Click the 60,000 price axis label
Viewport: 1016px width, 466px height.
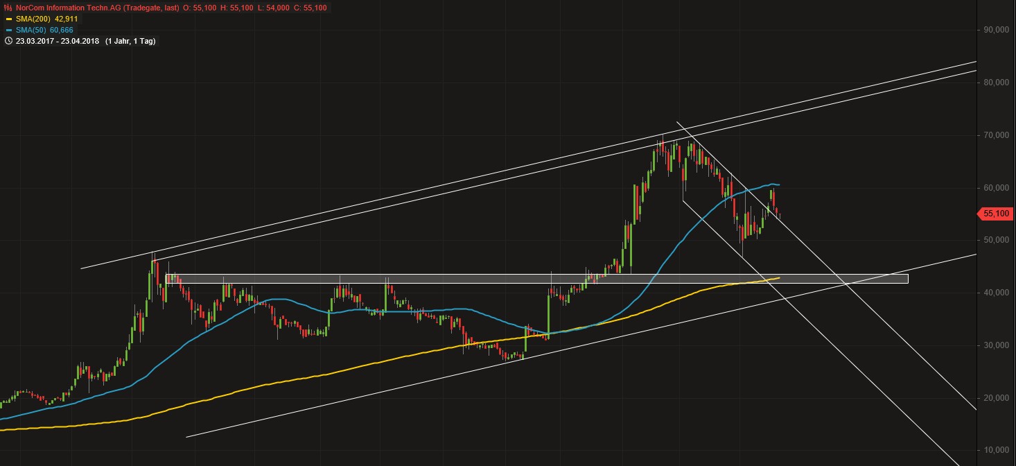click(995, 188)
